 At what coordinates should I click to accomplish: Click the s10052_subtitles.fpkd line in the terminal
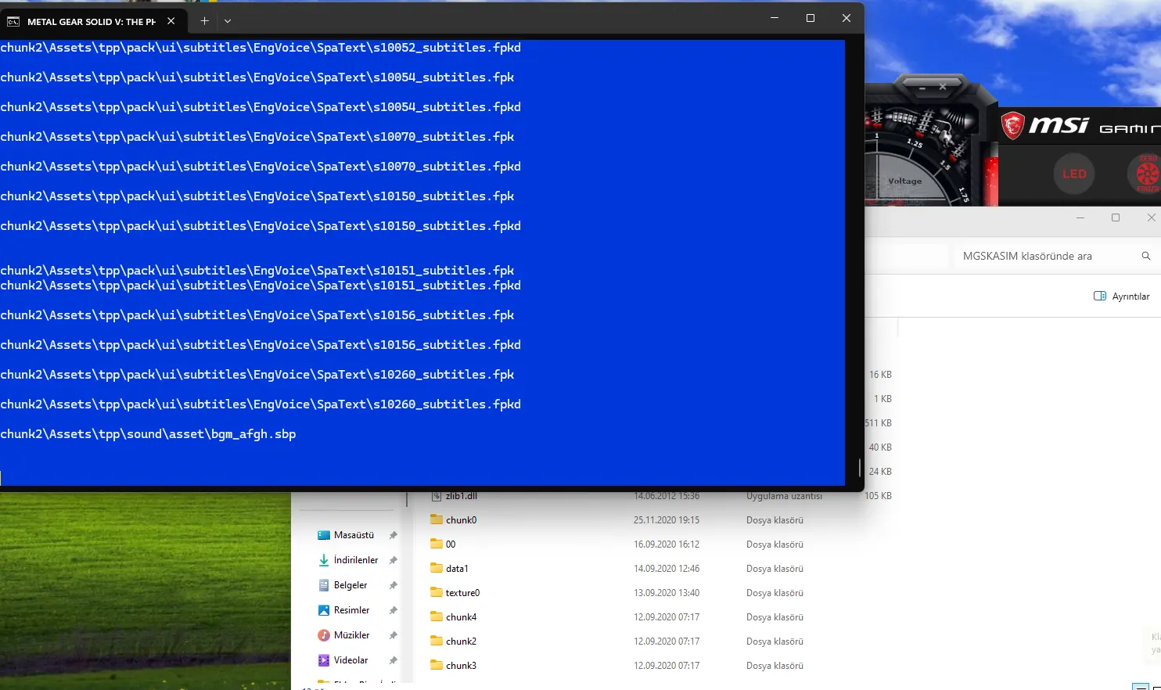261,48
